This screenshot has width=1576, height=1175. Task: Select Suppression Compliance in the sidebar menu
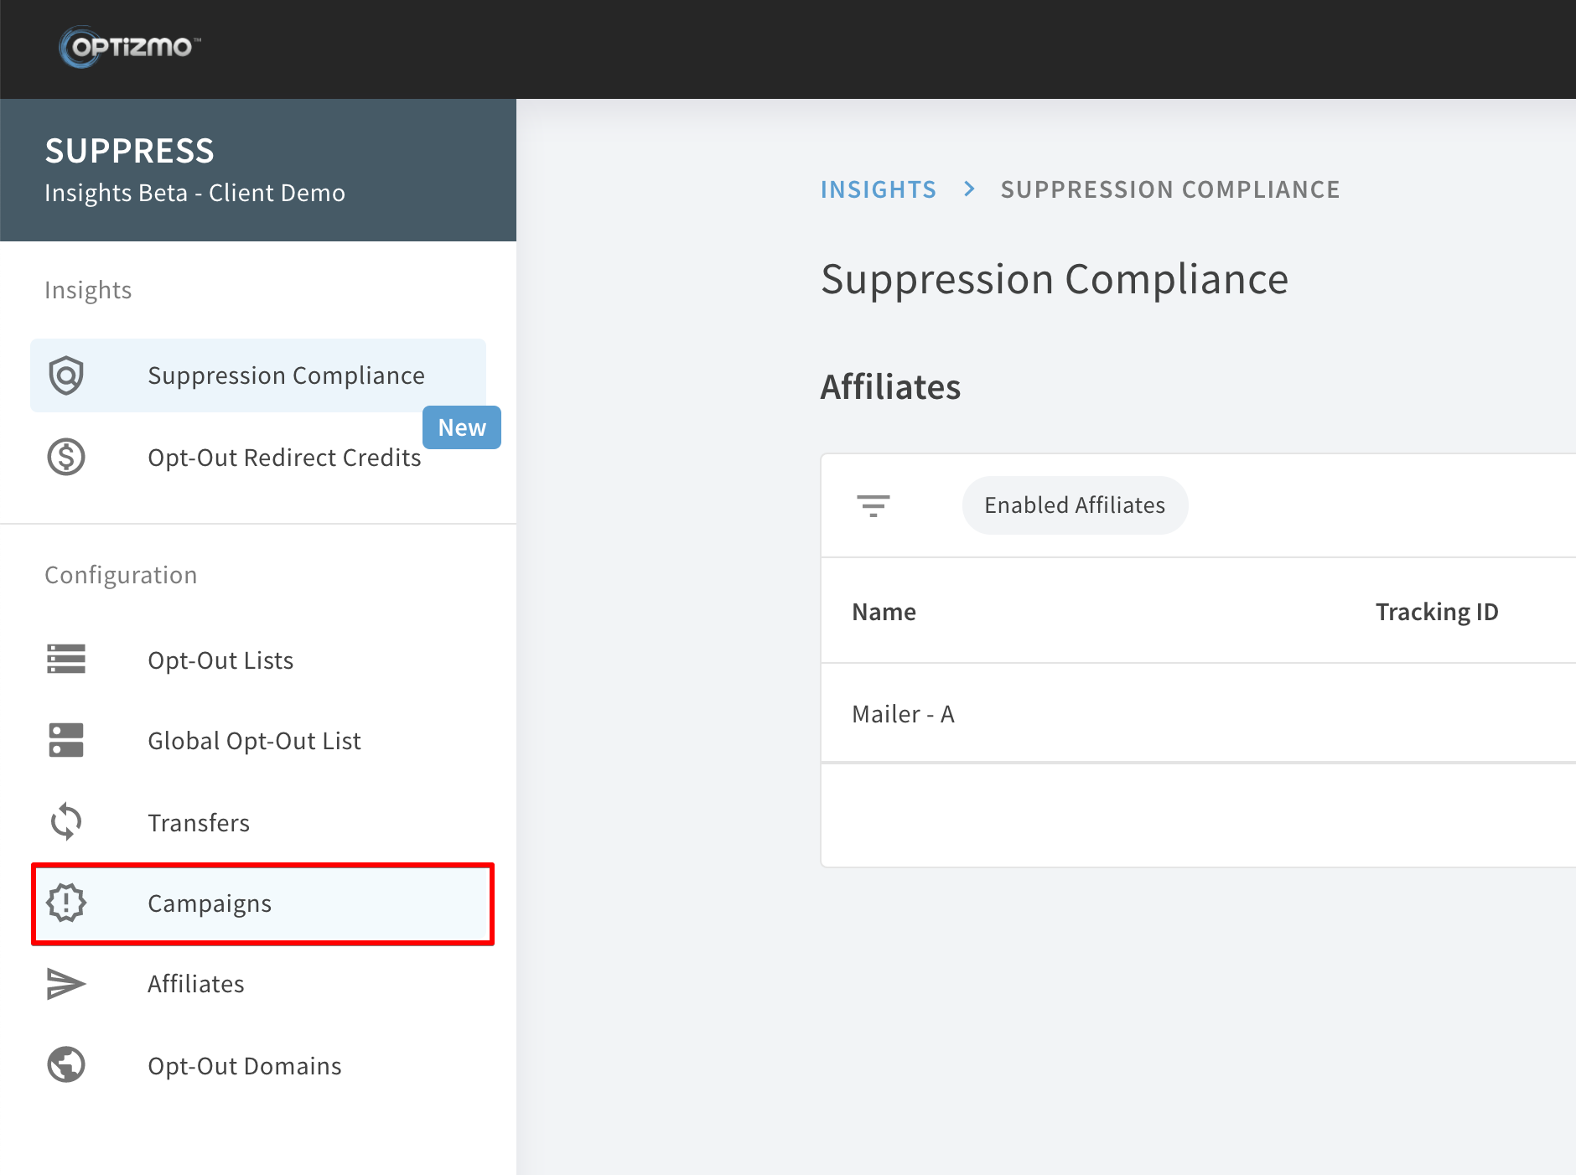click(x=287, y=375)
